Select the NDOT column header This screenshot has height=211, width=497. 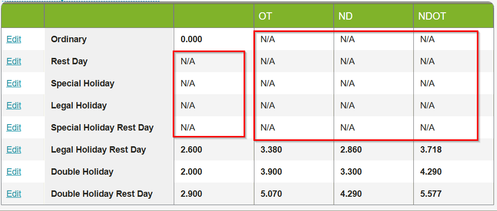coord(432,16)
